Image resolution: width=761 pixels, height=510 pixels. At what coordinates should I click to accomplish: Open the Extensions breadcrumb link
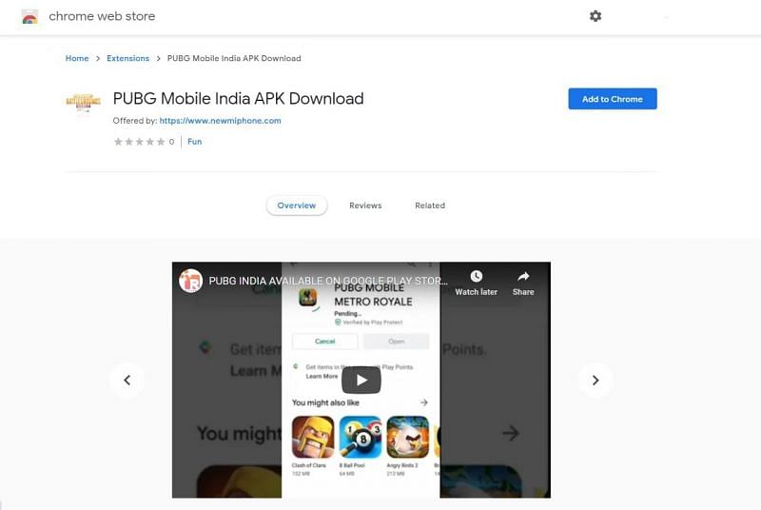[128, 58]
